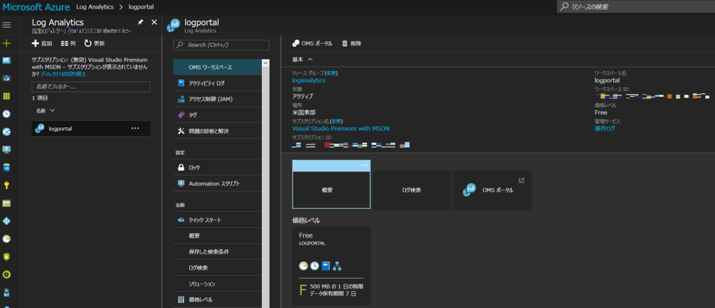Open the Recent clock icon in the sidebar

click(x=6, y=114)
